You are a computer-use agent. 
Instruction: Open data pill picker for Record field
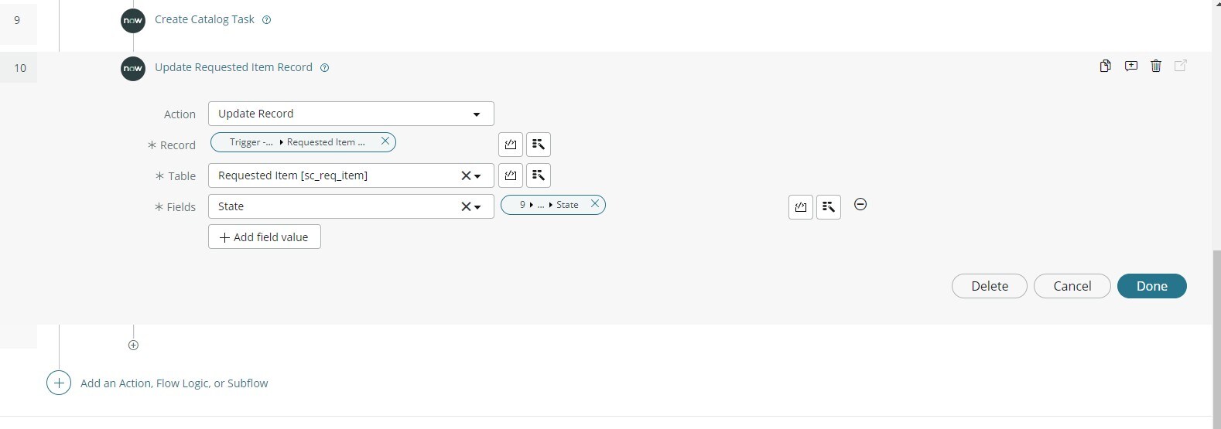point(539,145)
